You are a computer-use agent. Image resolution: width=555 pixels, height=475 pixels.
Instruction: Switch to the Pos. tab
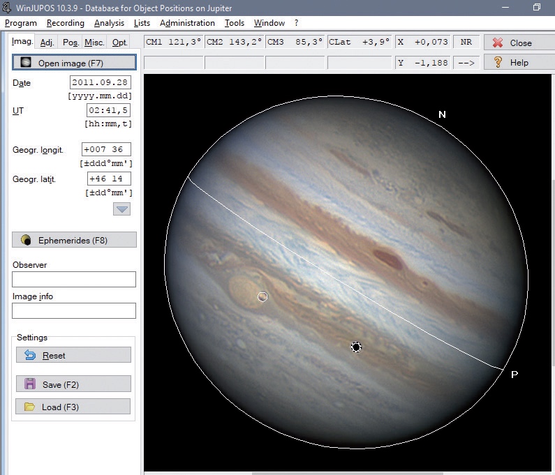71,43
